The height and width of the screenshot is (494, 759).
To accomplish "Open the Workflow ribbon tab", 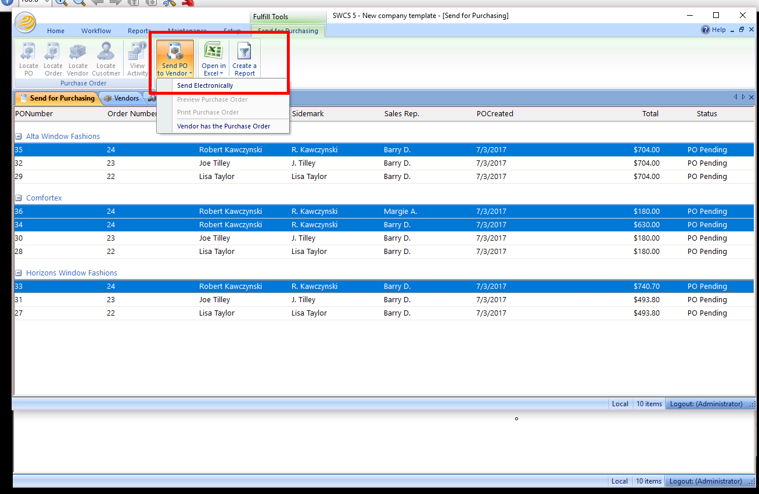I will (96, 31).
